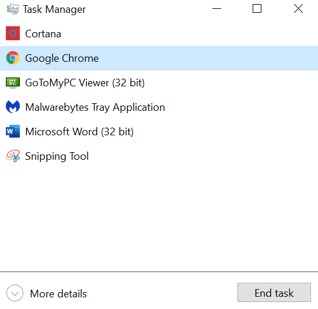Select Microsoft Word (32 bit) entry
This screenshot has width=318, height=309.
pyautogui.click(x=159, y=132)
